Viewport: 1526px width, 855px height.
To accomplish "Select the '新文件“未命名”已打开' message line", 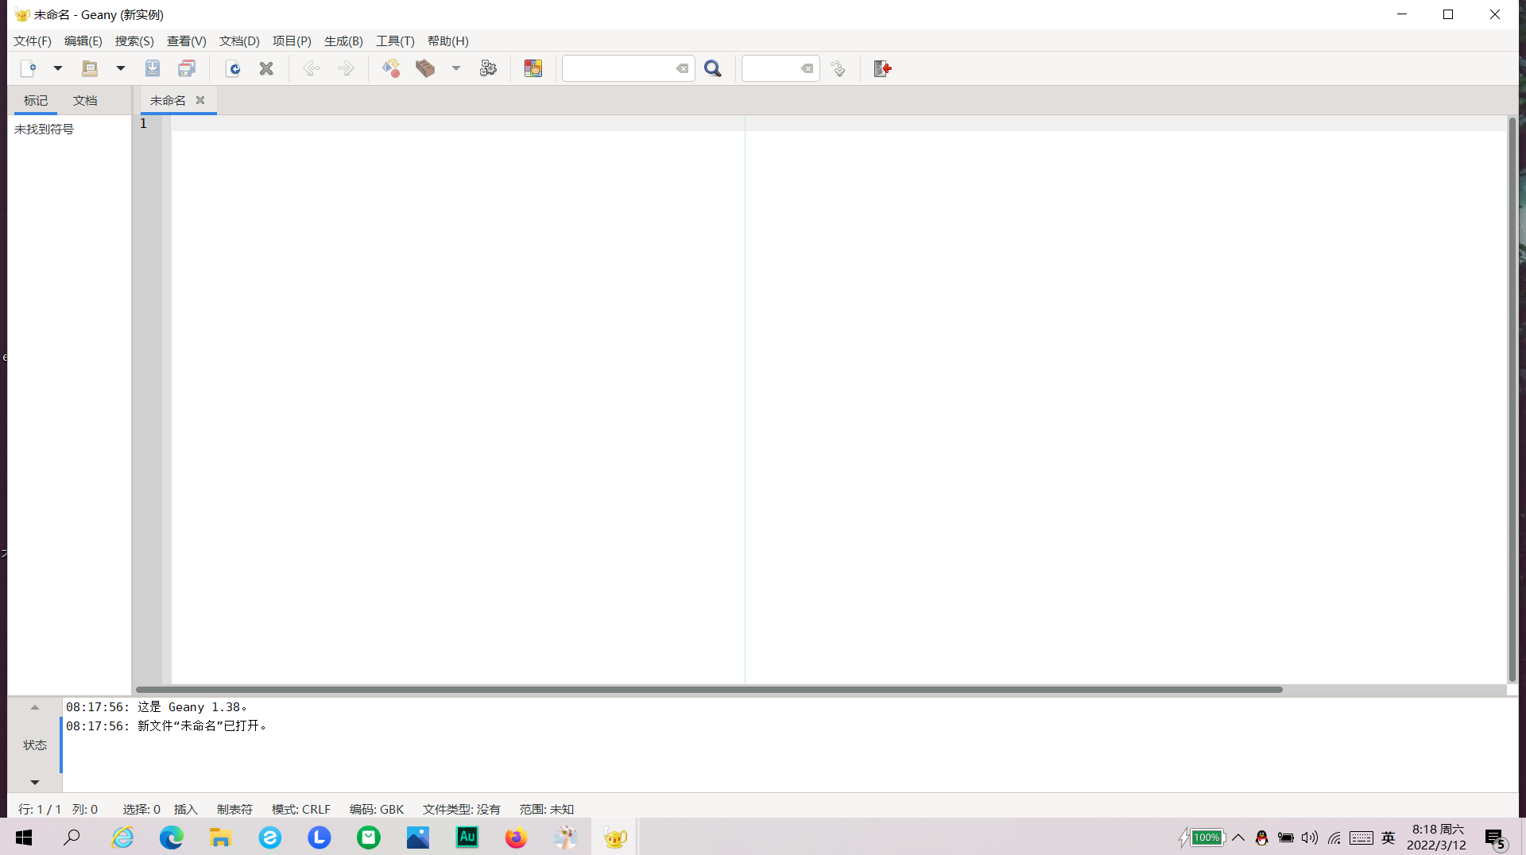I will click(x=166, y=725).
